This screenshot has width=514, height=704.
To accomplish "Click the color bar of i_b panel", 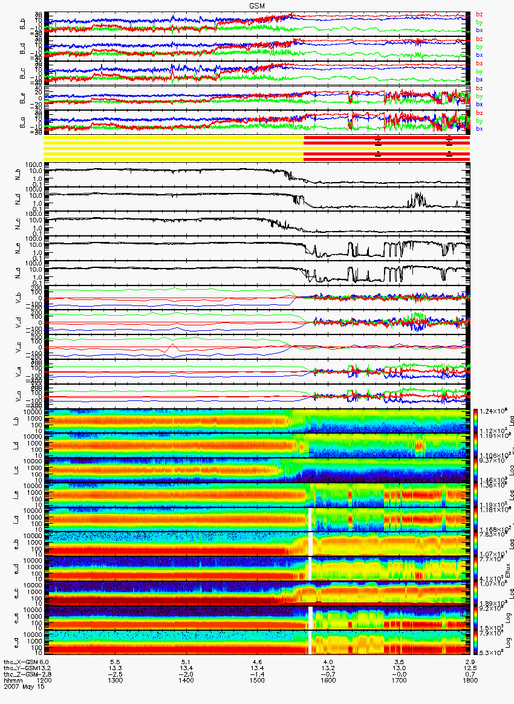I will point(476,421).
